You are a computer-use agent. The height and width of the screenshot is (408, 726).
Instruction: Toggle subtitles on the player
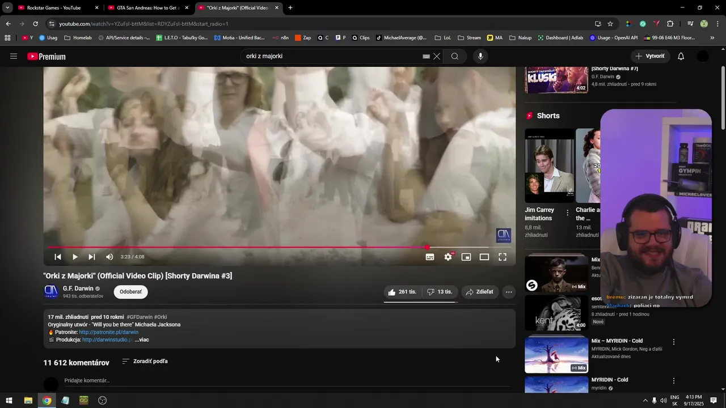click(430, 257)
